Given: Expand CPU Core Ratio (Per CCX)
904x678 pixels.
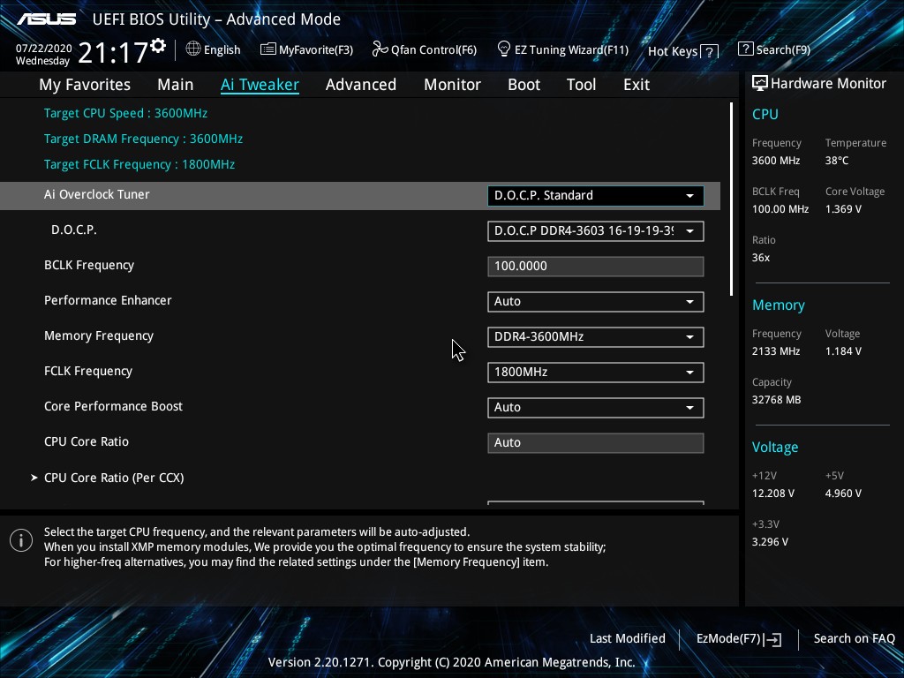Looking at the screenshot, I should point(114,478).
